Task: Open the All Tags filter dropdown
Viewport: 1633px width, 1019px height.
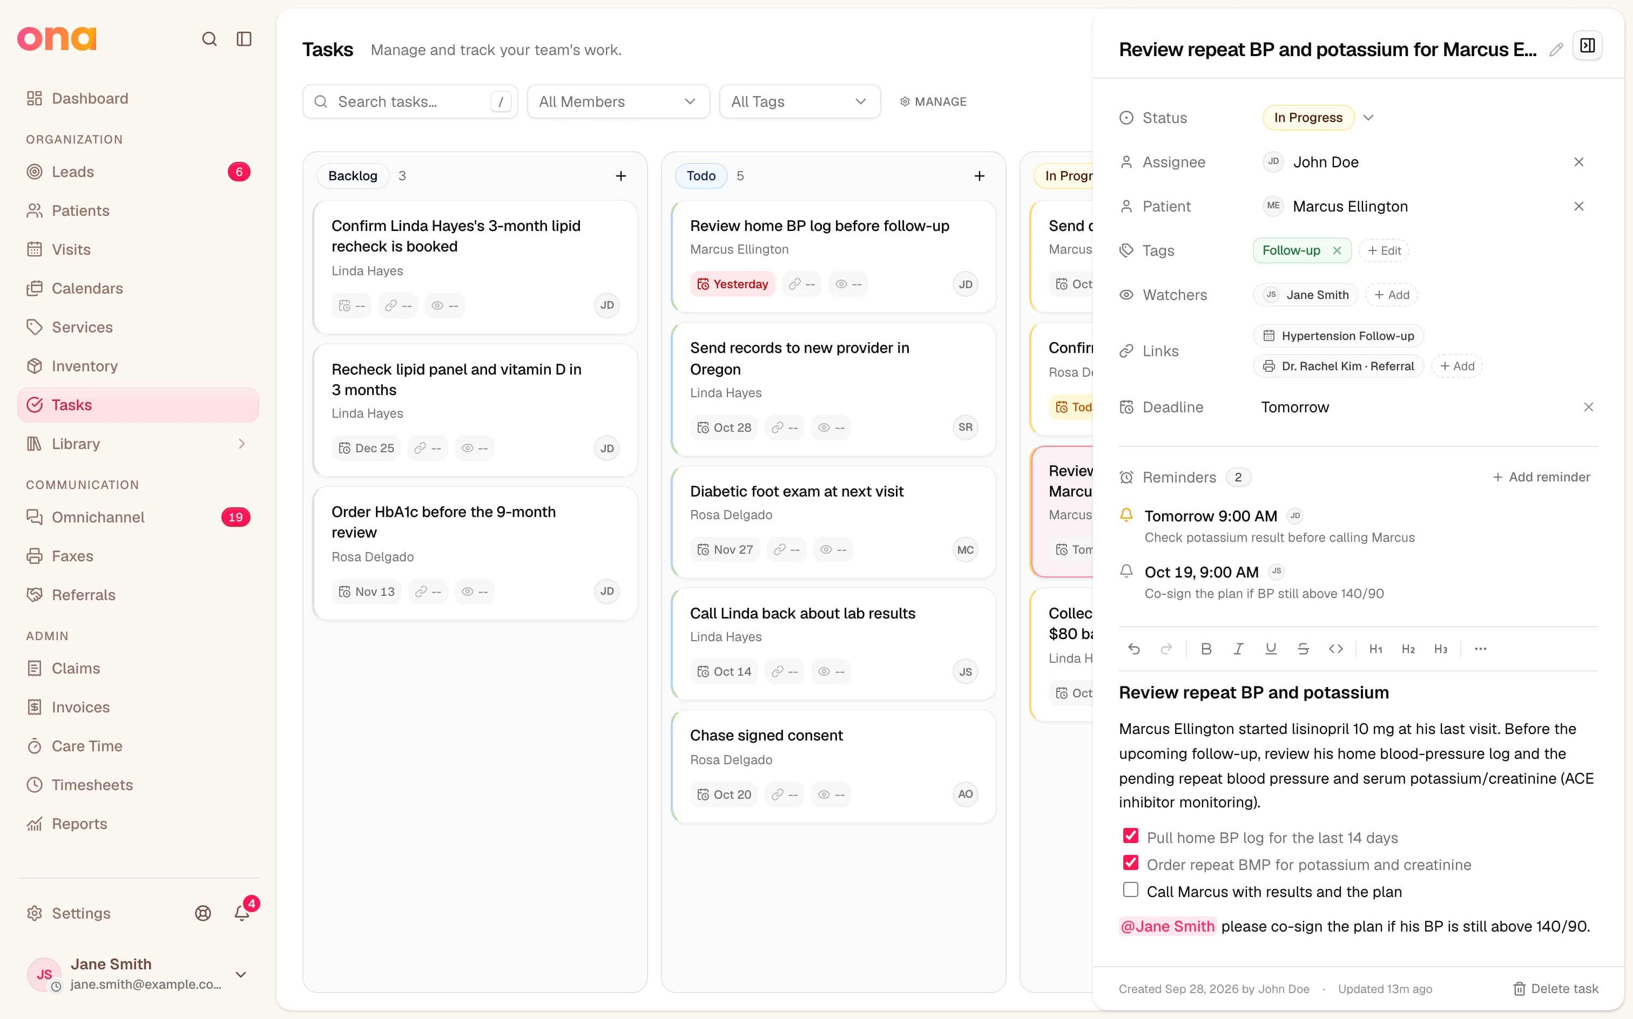Action: point(800,102)
